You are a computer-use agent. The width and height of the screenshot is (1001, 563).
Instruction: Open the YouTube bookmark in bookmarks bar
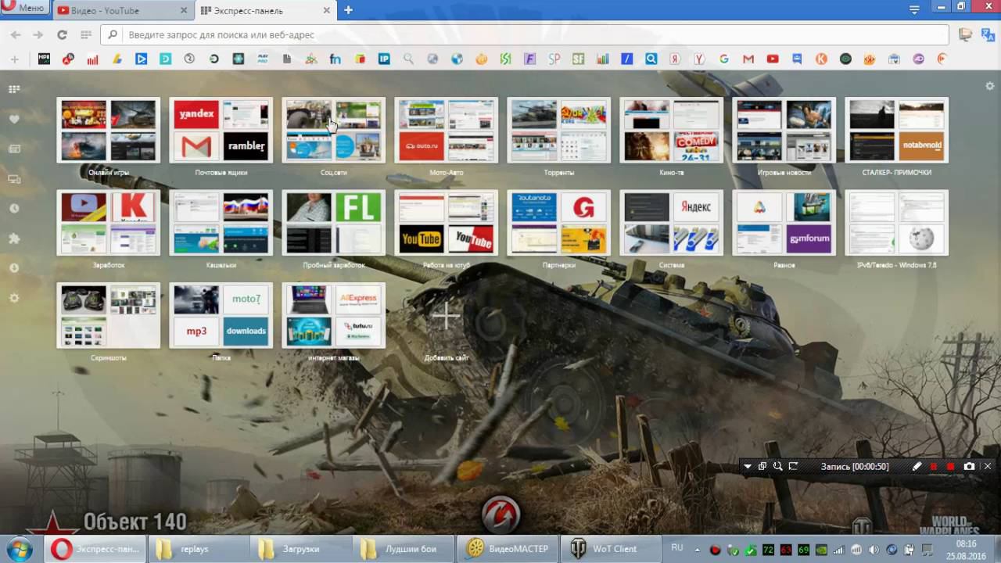pyautogui.click(x=773, y=59)
